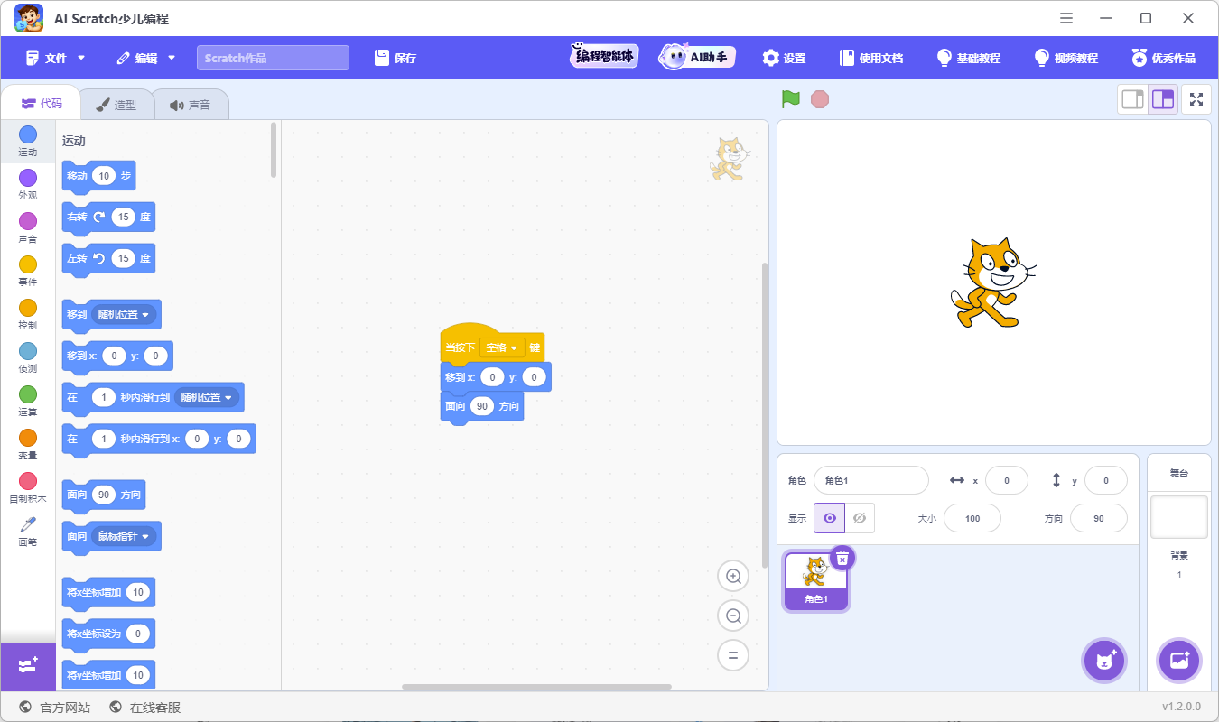Open the 官方网站 official website link

point(54,708)
